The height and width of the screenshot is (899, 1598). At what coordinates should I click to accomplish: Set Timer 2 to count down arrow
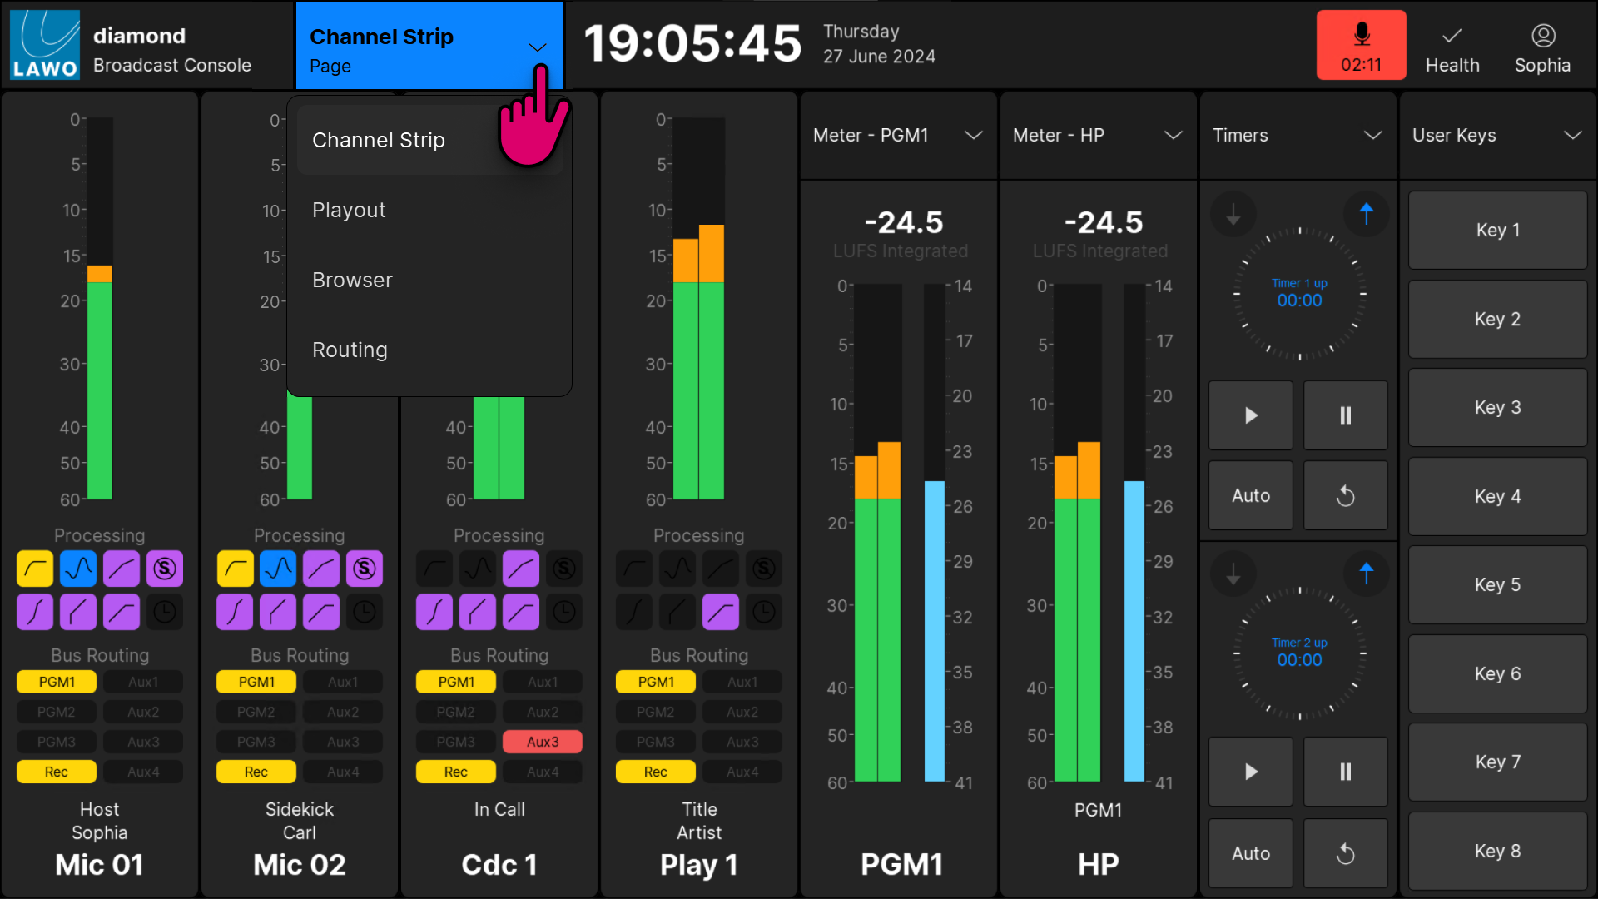1233,574
